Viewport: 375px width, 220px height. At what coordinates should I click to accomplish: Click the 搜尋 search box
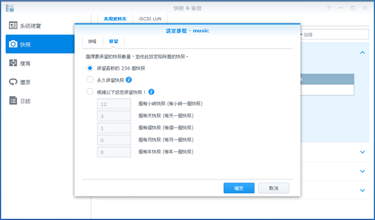pyautogui.click(x=335, y=35)
